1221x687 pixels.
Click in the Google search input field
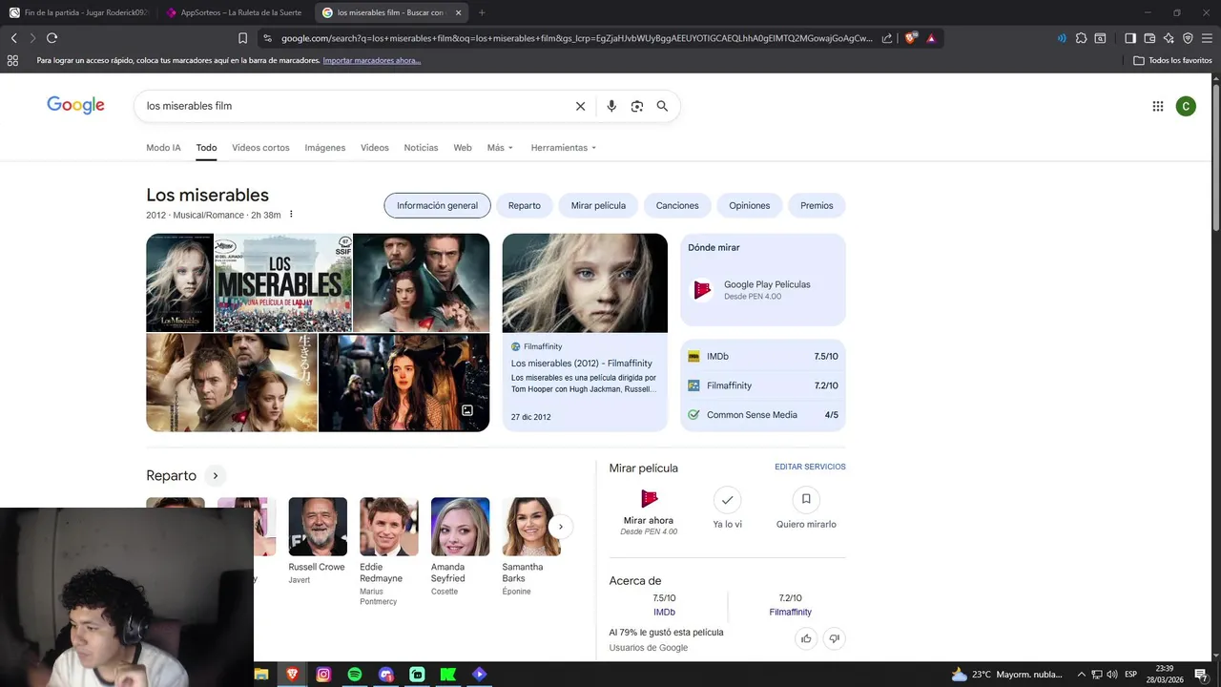tap(353, 106)
